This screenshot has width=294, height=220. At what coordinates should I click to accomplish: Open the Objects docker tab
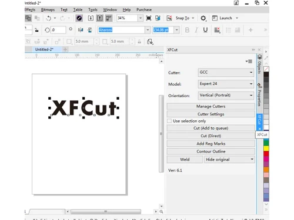pos(259,65)
